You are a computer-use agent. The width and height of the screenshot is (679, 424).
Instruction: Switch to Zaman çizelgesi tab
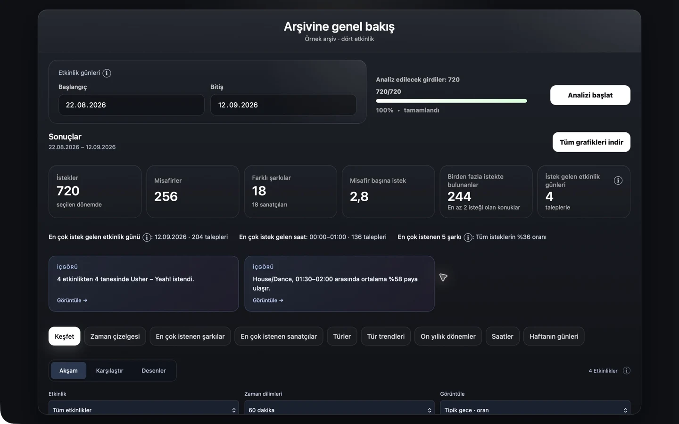115,336
